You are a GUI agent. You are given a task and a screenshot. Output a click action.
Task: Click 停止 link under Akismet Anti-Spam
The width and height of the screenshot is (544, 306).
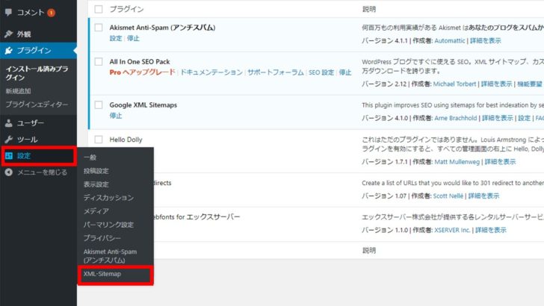pyautogui.click(x=133, y=39)
